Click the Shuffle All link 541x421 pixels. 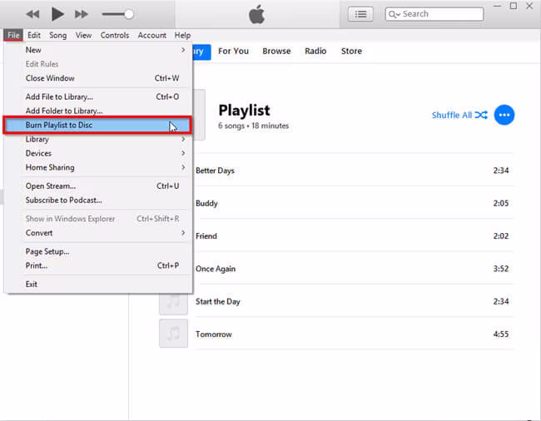pos(459,115)
